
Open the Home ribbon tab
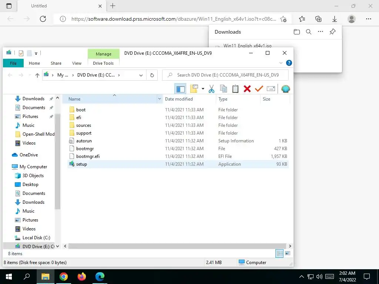point(34,63)
